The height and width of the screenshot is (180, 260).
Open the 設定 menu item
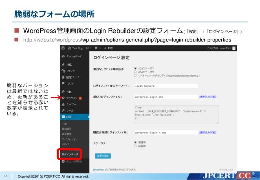75,117
